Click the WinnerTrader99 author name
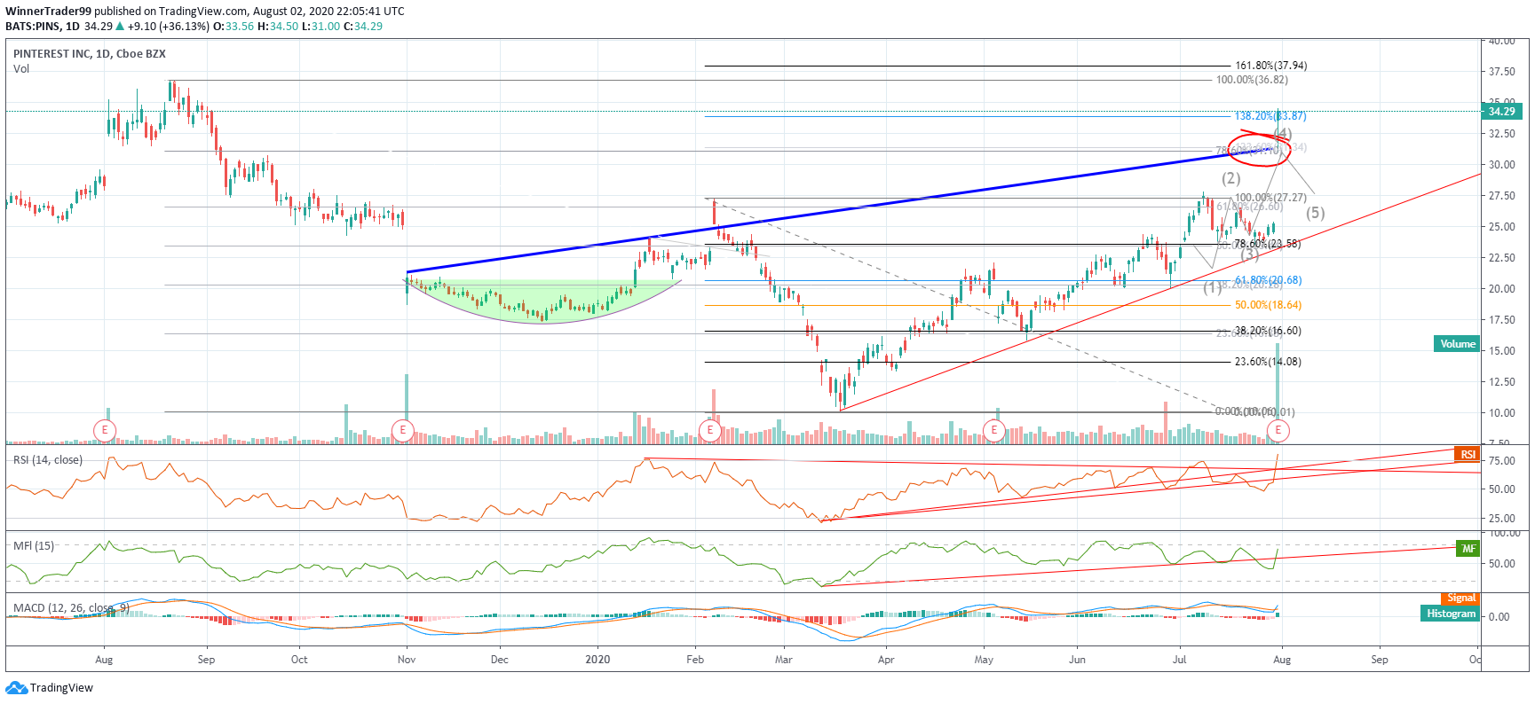1535x704 pixels. pyautogui.click(x=49, y=12)
